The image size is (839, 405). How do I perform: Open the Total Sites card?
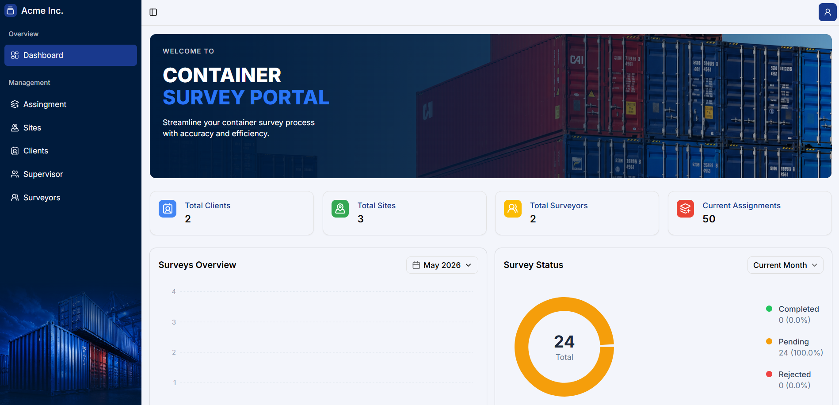(x=404, y=213)
